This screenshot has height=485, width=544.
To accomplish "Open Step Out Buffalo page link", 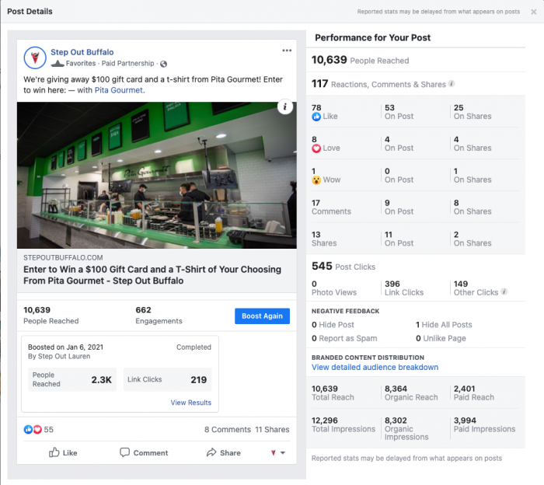I will tap(82, 52).
